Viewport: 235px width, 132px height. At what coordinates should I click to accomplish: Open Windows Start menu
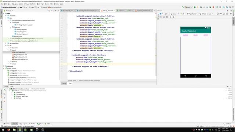[3, 129]
